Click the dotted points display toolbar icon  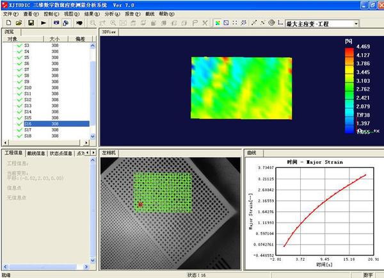235,23
